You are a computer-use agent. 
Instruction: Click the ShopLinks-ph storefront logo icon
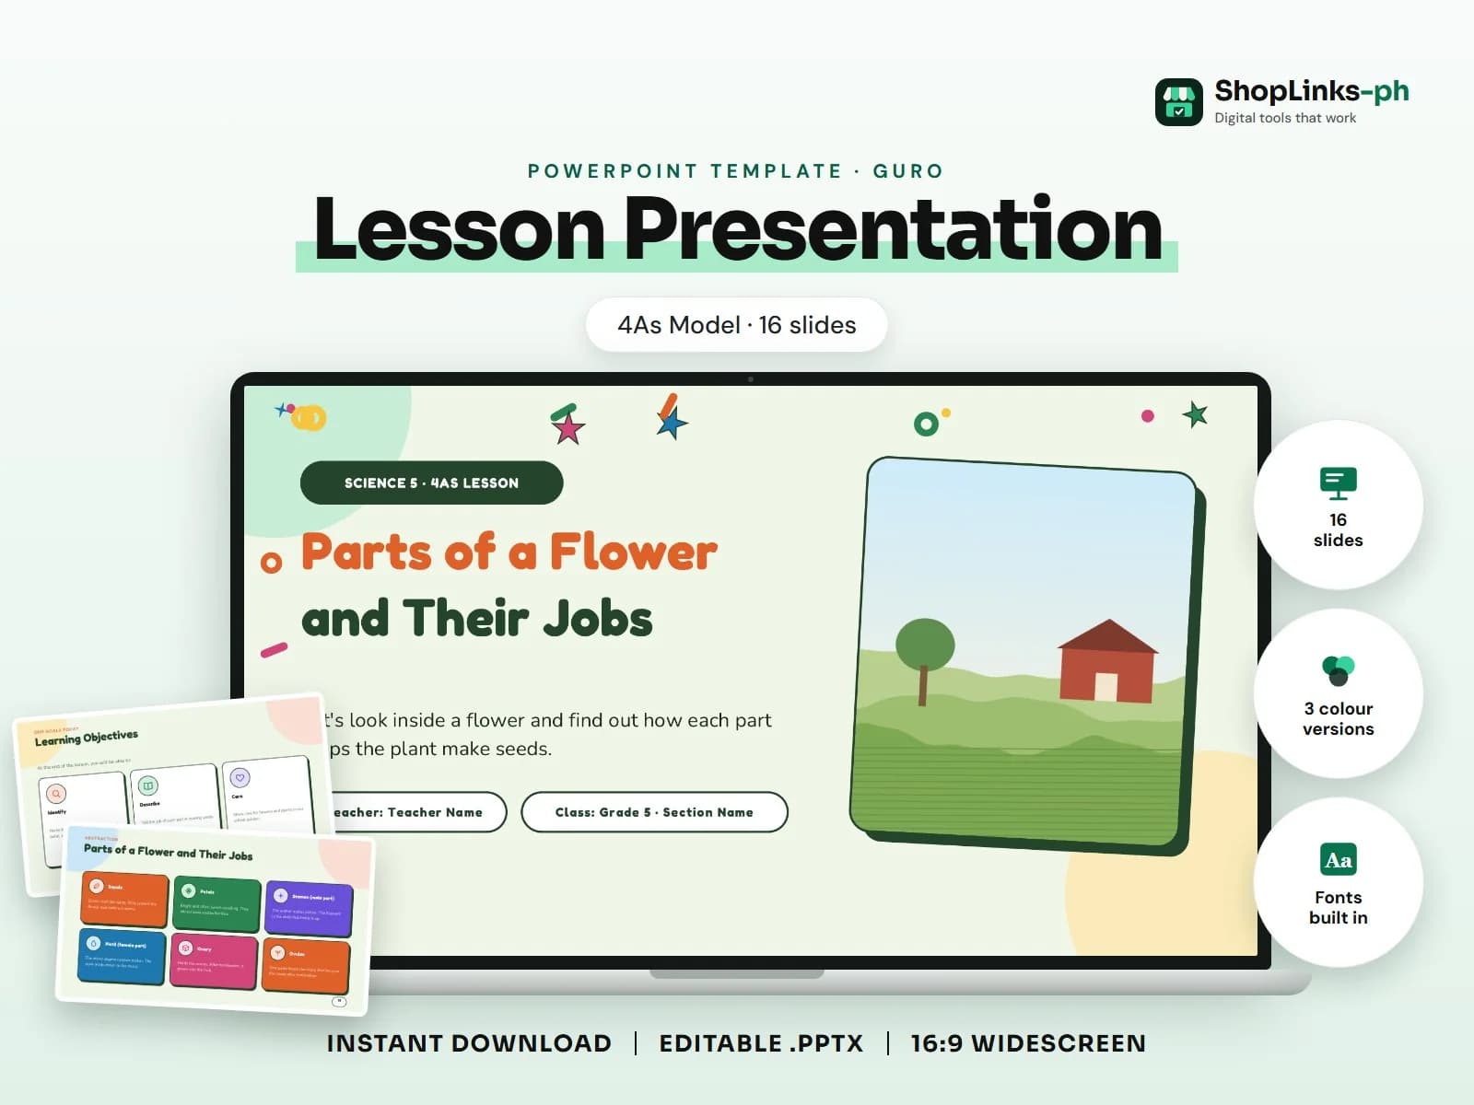click(1178, 101)
